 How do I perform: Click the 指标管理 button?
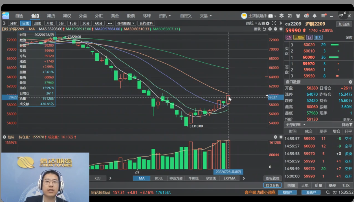(x=272, y=178)
